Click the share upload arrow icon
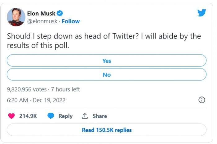Image resolution: width=217 pixels, height=144 pixels. 85,116
